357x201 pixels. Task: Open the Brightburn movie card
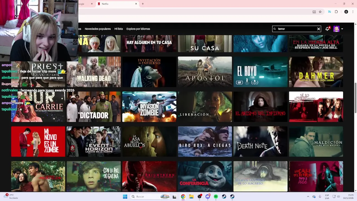(149, 176)
